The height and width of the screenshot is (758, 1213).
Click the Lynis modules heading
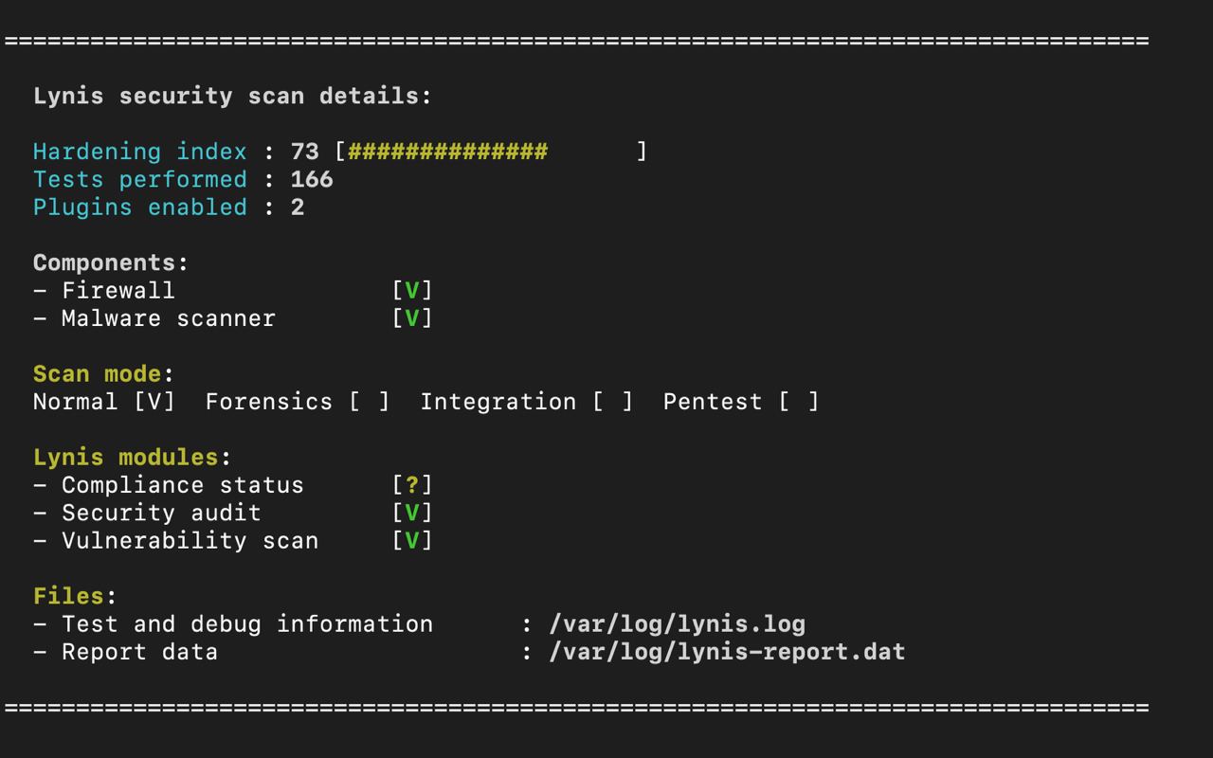pos(126,457)
